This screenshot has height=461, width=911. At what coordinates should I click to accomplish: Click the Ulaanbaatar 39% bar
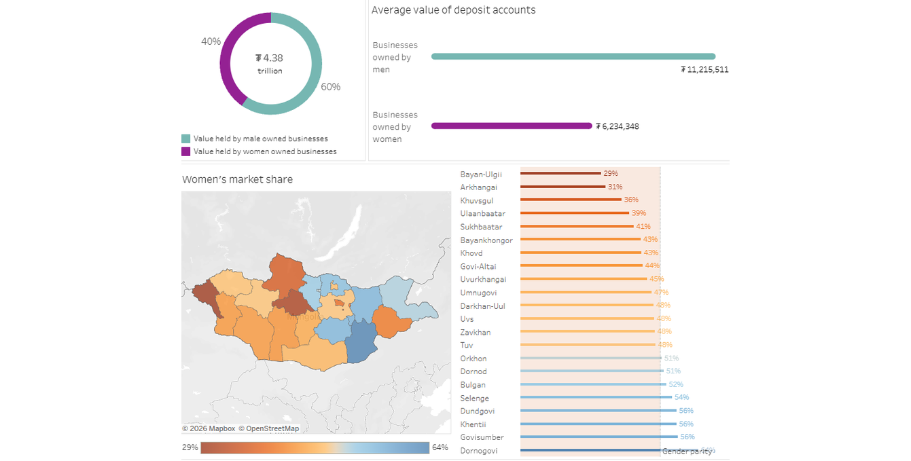point(575,213)
